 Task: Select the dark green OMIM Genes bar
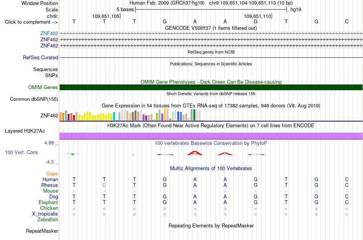[x=211, y=87]
